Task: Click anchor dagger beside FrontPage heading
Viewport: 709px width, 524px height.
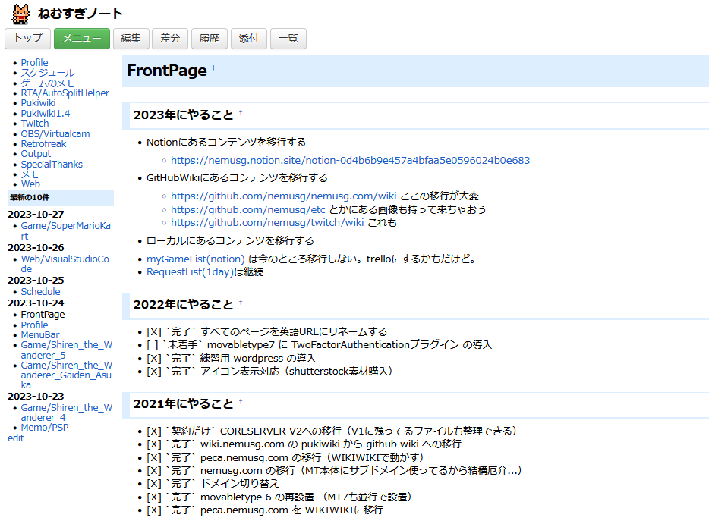Action: tap(213, 69)
